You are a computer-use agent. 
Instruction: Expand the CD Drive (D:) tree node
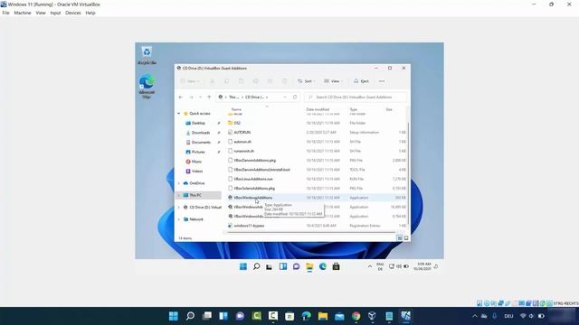[179, 208]
